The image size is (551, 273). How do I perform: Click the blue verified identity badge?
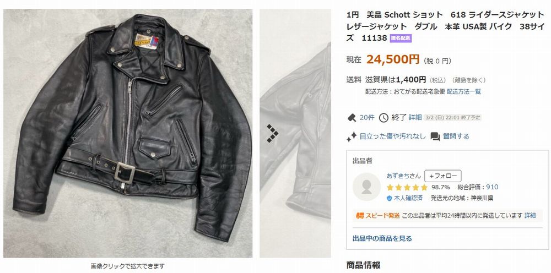point(390,198)
